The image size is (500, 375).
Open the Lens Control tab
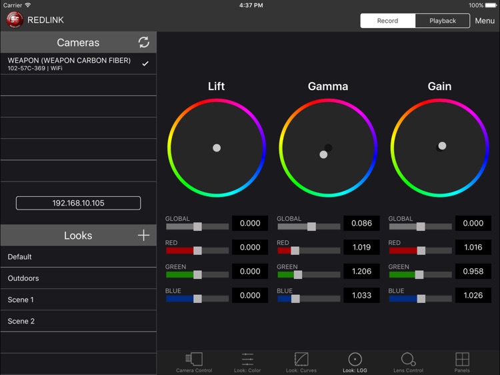[408, 363]
